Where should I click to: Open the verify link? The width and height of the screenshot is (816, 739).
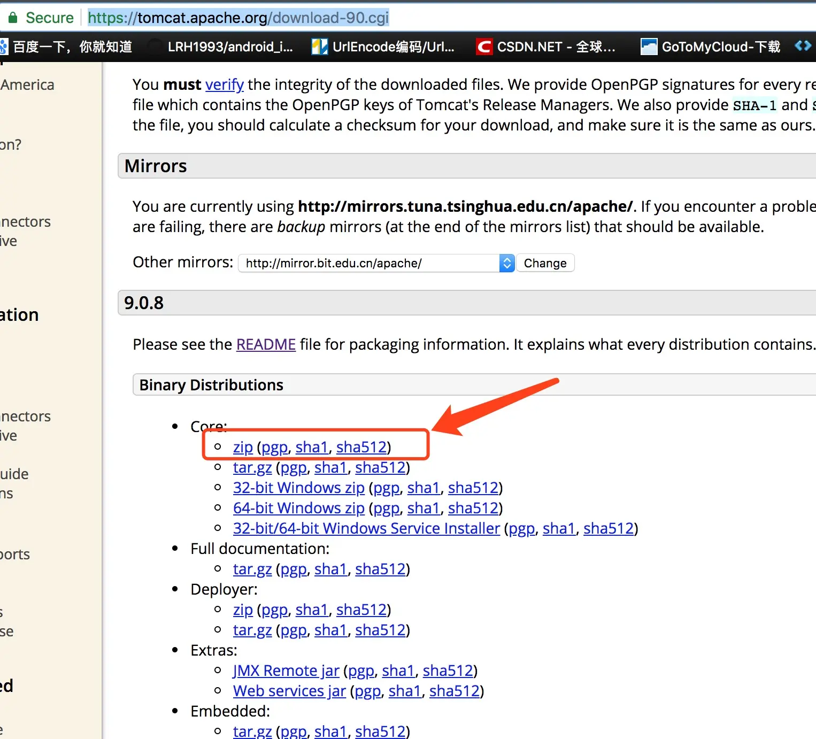point(225,84)
